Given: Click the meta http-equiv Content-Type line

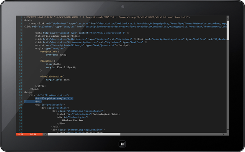Looking at the screenshot, I should click(82, 33).
